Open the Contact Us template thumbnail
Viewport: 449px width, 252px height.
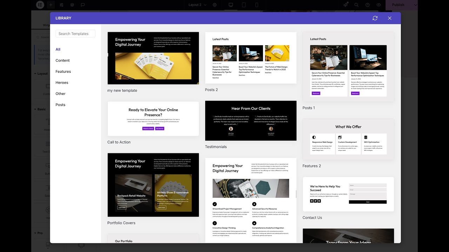(x=348, y=194)
